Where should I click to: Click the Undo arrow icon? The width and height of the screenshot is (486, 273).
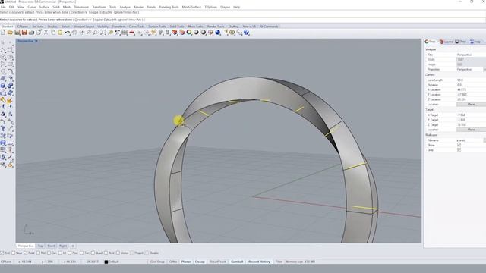click(68, 33)
